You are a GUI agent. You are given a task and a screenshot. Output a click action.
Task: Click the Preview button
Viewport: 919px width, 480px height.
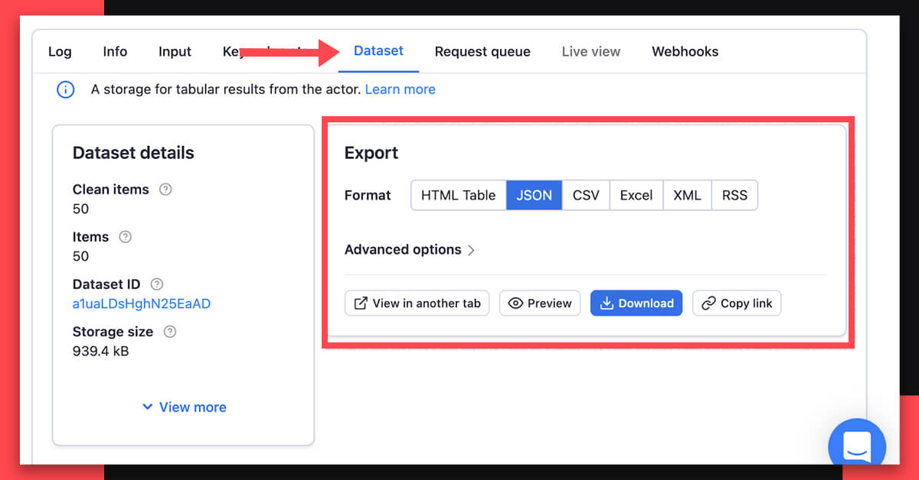pos(540,303)
